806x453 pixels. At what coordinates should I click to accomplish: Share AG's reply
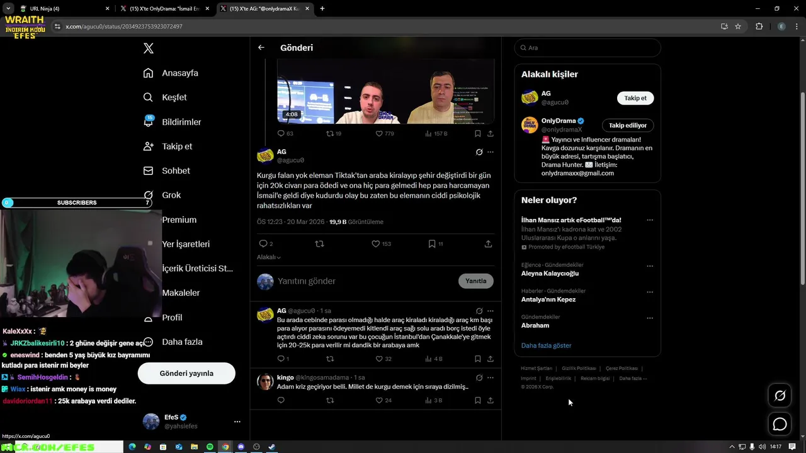(x=491, y=359)
